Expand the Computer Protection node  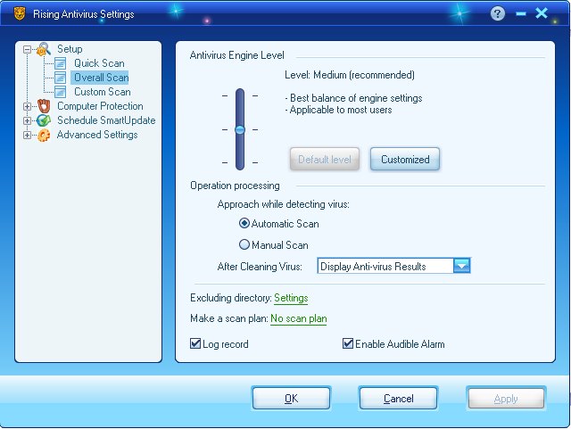[27, 106]
